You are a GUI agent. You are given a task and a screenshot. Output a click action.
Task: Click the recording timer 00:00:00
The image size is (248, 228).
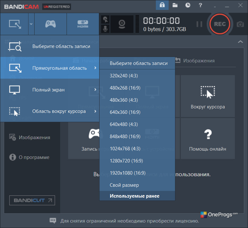click(161, 21)
